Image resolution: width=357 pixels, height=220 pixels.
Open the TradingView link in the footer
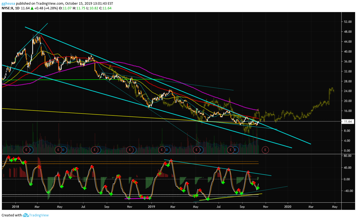pos(39,215)
